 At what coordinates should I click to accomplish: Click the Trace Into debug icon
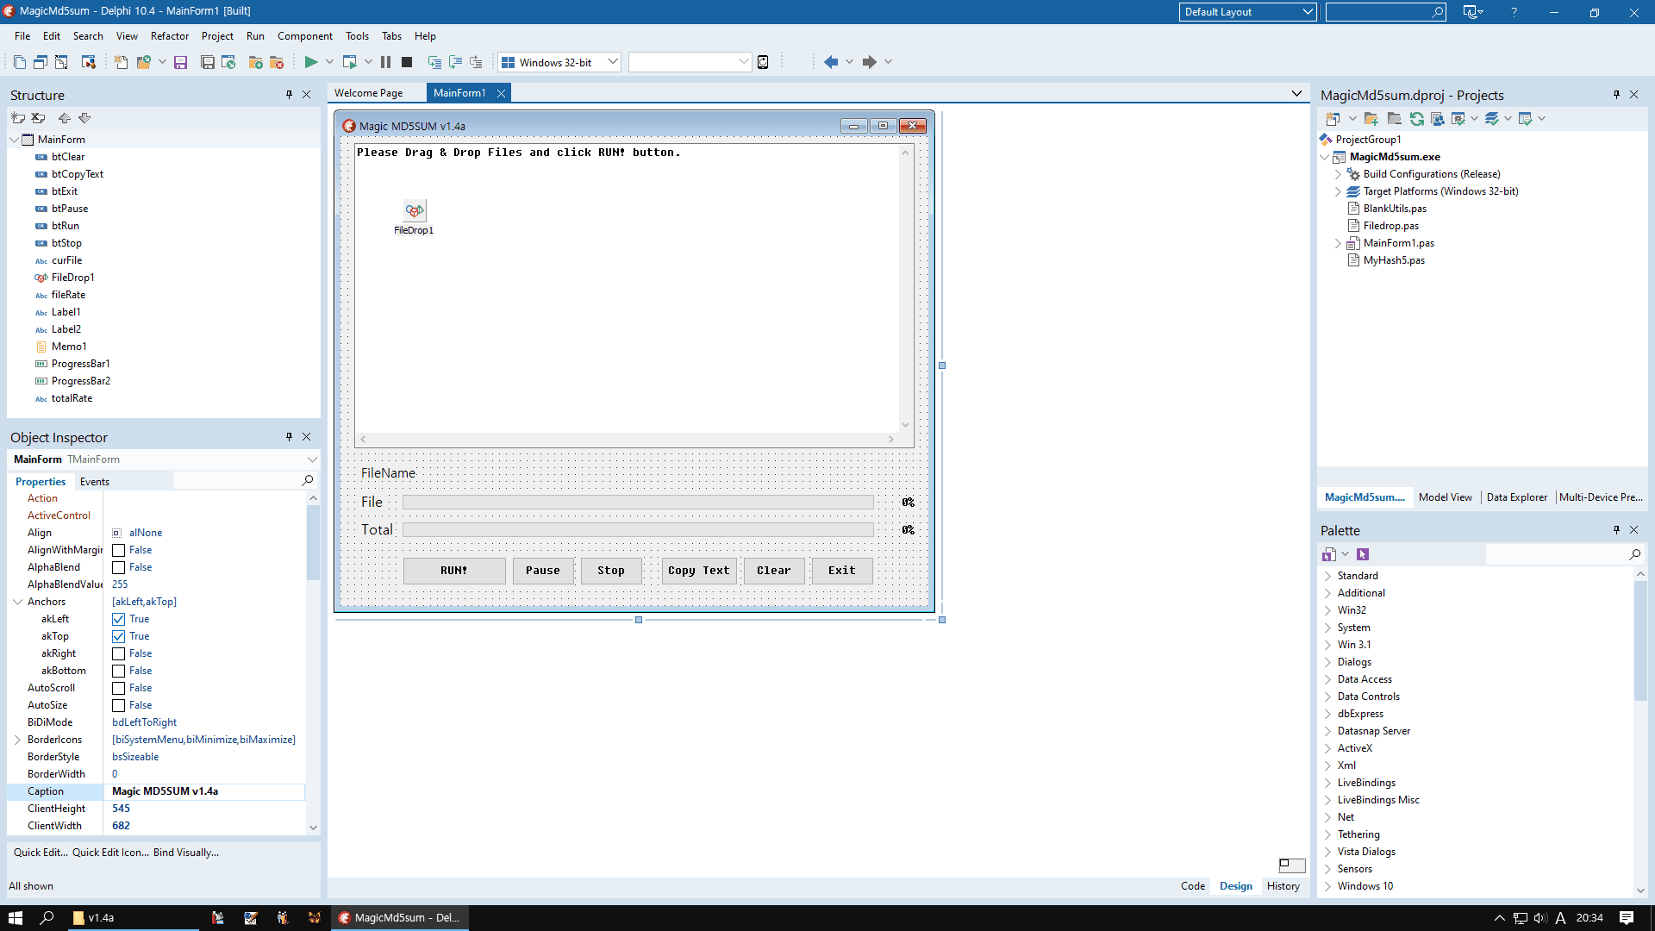point(434,62)
